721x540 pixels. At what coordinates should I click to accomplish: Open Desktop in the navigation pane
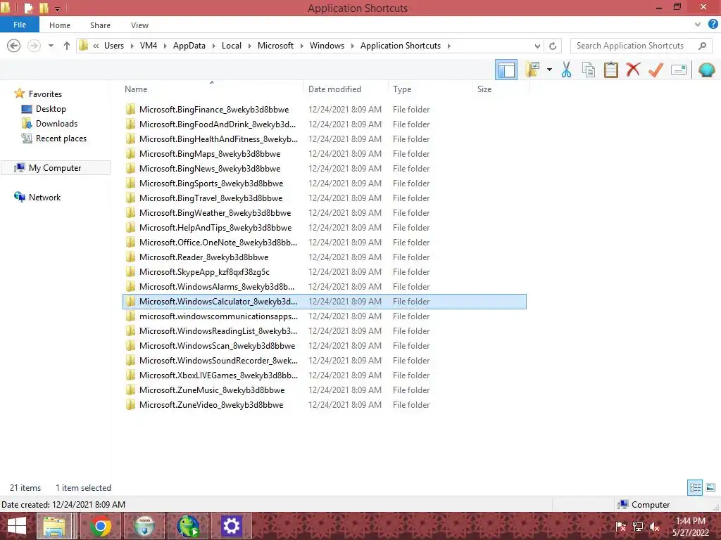pyautogui.click(x=51, y=109)
